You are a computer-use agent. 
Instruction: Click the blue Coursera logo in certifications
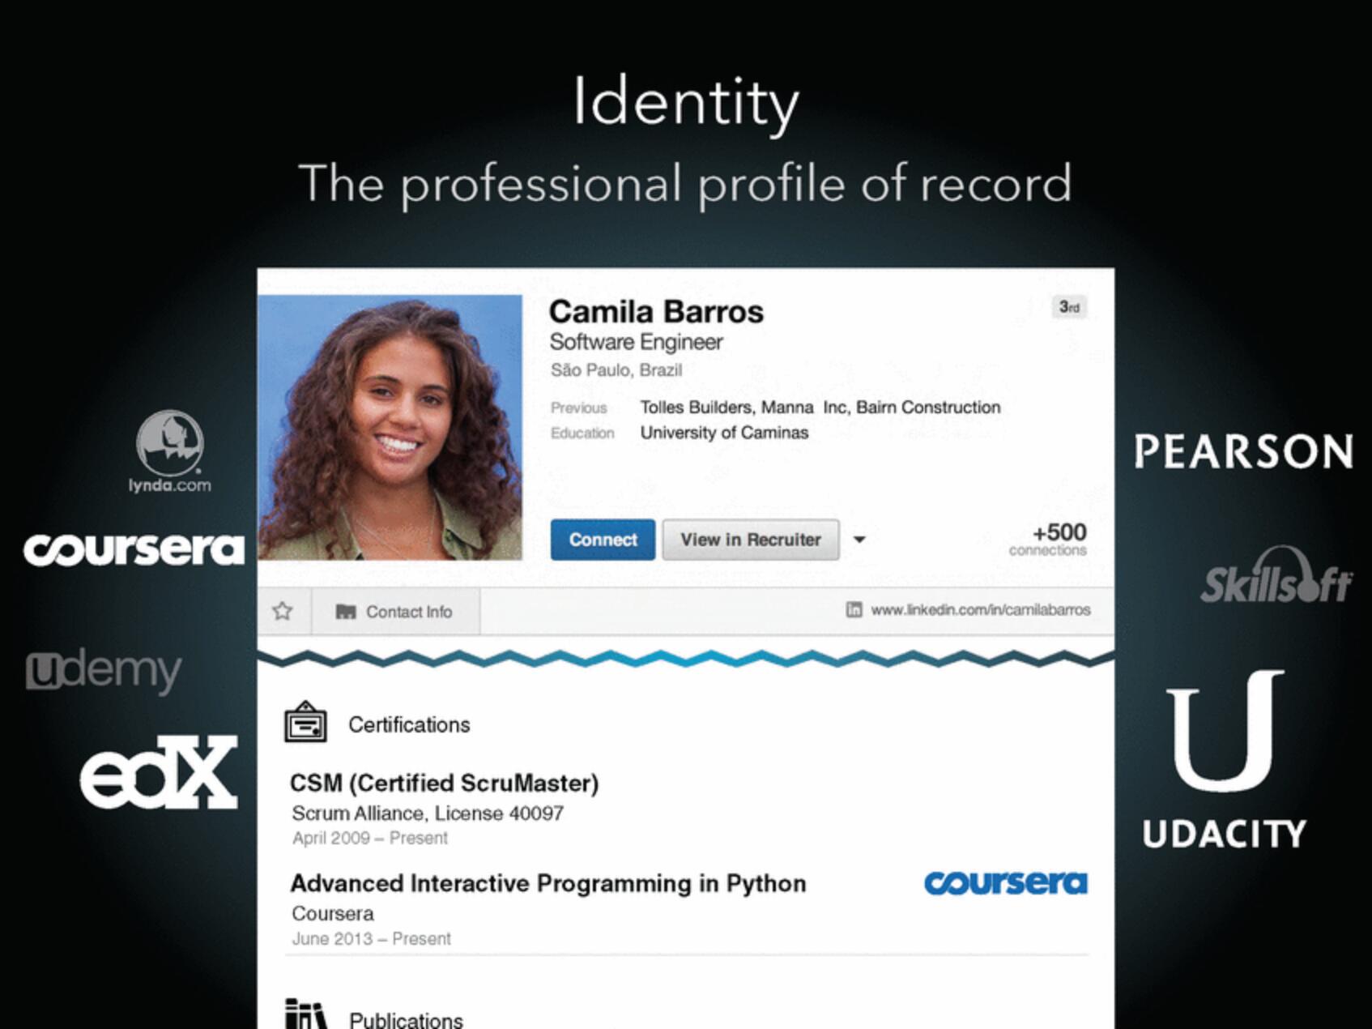[1006, 883]
